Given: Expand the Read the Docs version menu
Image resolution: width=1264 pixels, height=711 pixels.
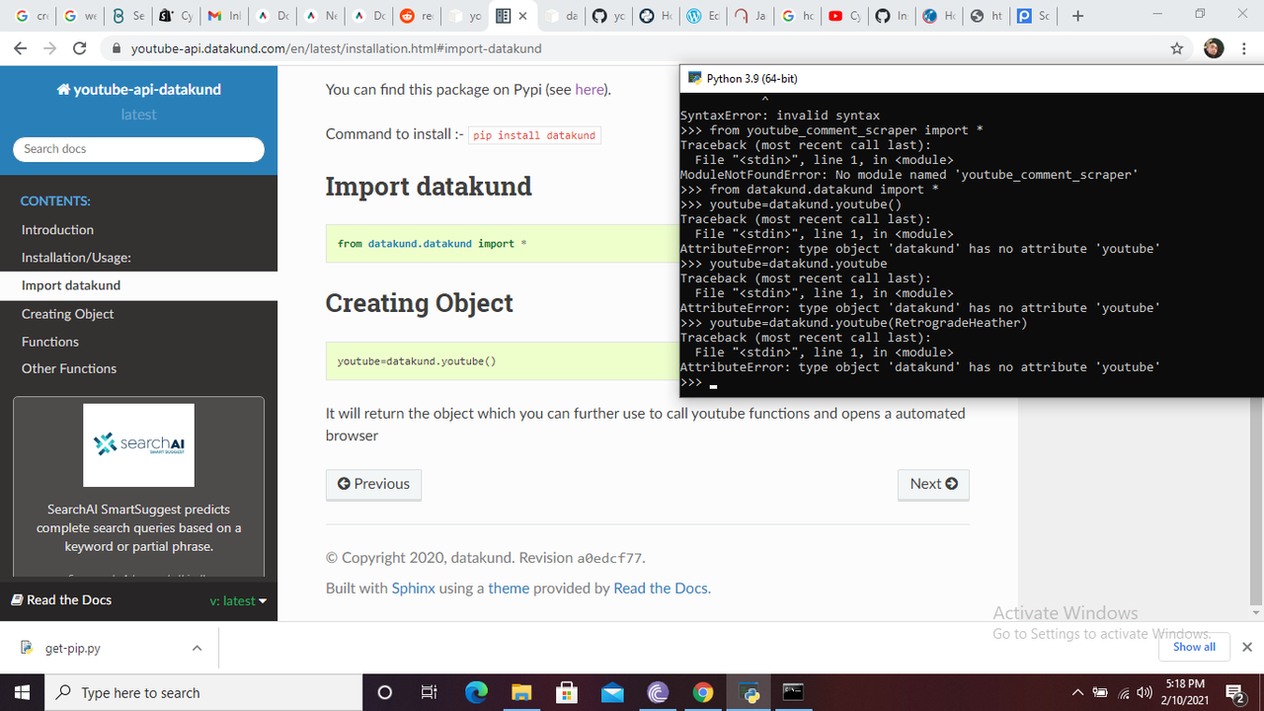Looking at the screenshot, I should tap(238, 600).
